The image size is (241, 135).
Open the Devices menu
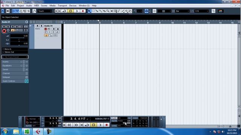[x=73, y=6]
